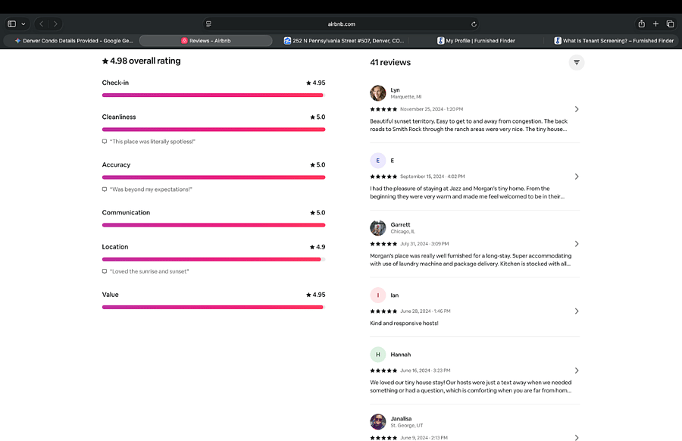Image resolution: width=682 pixels, height=441 pixels.
Task: Go back with the browser back arrow
Action: [x=42, y=24]
